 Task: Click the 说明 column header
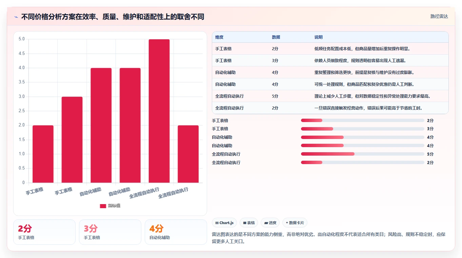(319, 37)
